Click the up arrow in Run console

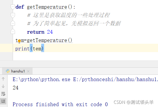click(x=3, y=79)
